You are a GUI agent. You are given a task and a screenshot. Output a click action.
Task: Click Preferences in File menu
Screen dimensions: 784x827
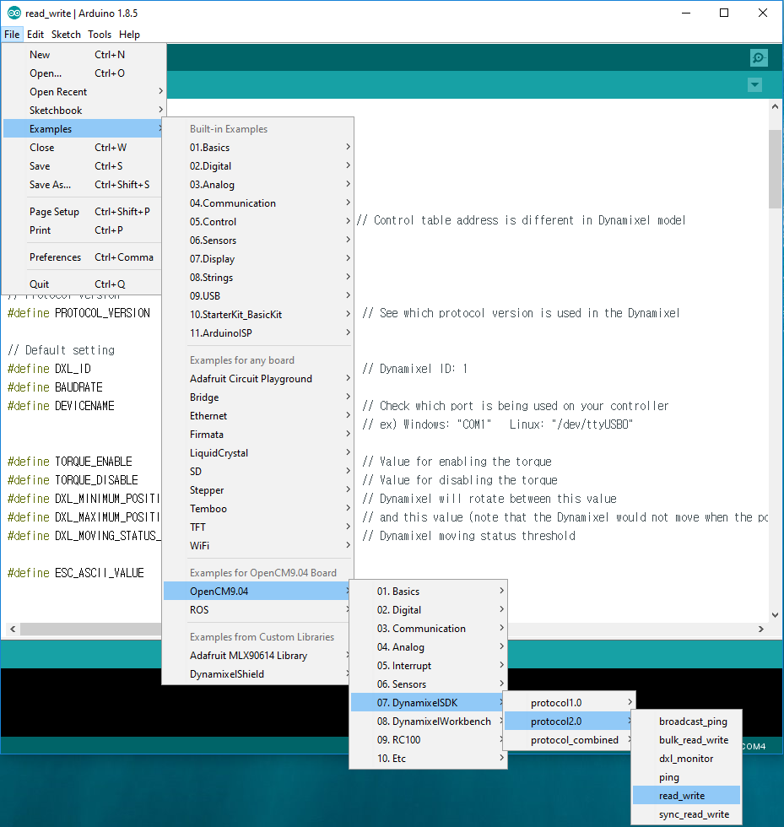[x=56, y=257]
